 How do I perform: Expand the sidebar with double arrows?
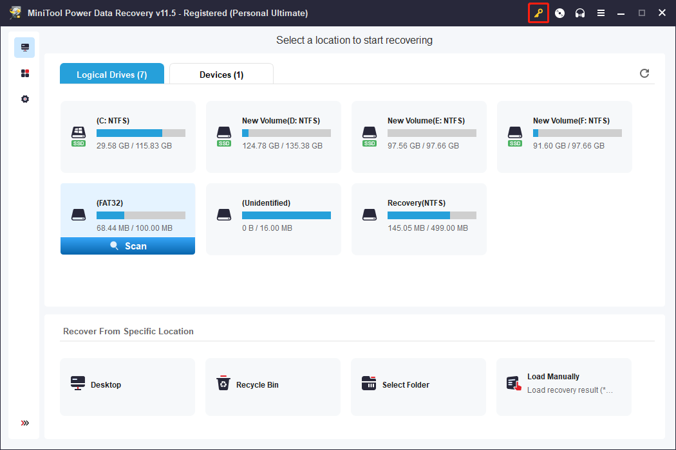pyautogui.click(x=24, y=423)
